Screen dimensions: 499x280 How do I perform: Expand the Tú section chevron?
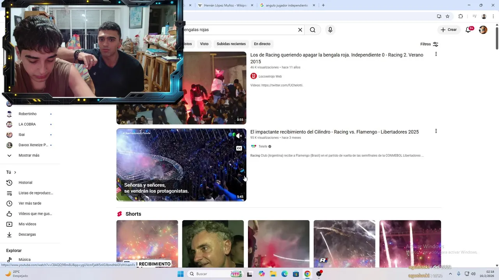click(15, 172)
